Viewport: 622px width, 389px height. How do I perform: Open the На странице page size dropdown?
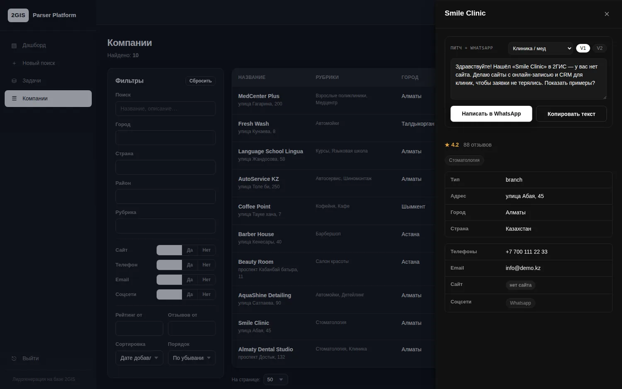tap(276, 379)
